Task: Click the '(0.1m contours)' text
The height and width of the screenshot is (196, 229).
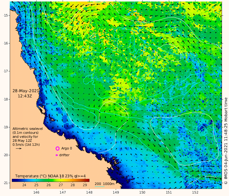Action: pyautogui.click(x=26, y=133)
